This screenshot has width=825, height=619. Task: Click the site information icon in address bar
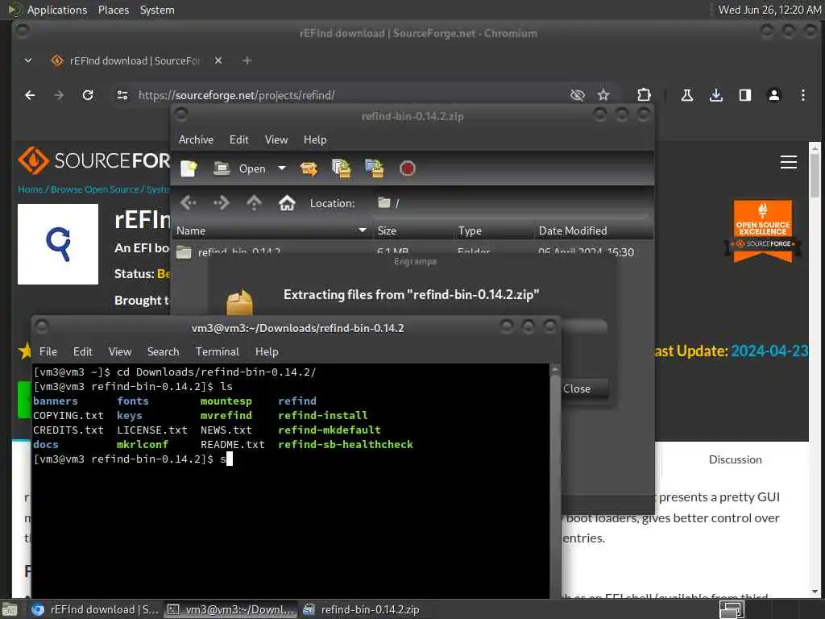[122, 95]
